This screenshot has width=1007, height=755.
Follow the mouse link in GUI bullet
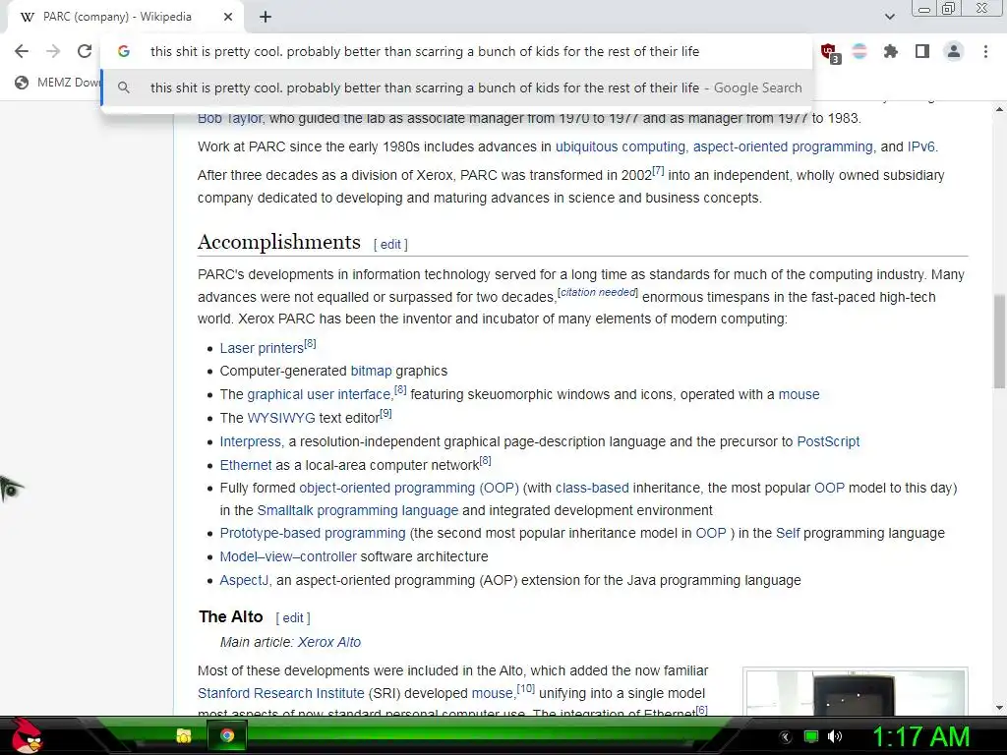coord(799,394)
